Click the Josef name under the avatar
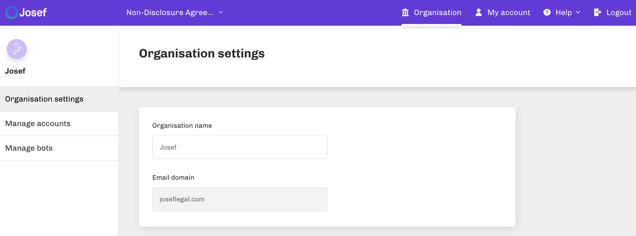The width and height of the screenshot is (636, 236). (x=15, y=71)
